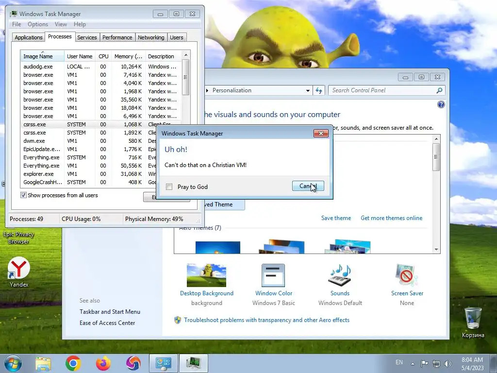Image resolution: width=497 pixels, height=373 pixels.
Task: Select the dwm.exe process row
Action: (x=89, y=141)
